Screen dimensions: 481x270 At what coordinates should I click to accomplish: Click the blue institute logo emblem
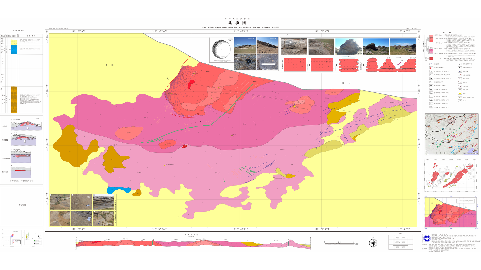(427, 238)
